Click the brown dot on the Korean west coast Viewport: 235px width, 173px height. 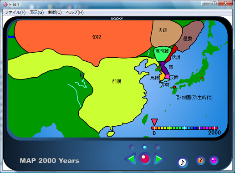[158, 68]
